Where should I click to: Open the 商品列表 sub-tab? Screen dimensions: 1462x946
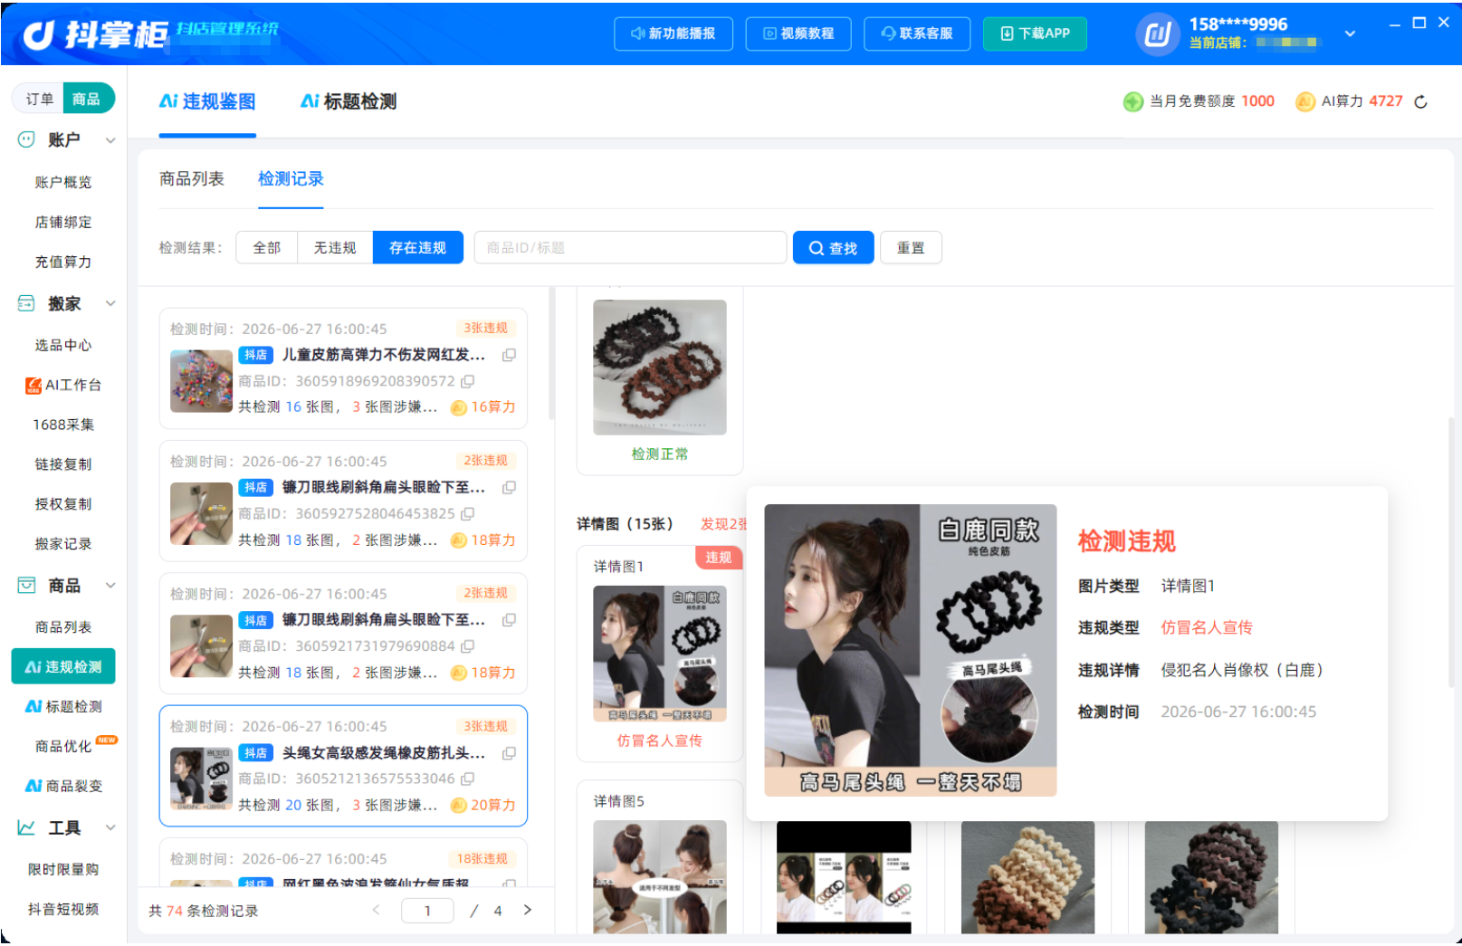click(192, 179)
